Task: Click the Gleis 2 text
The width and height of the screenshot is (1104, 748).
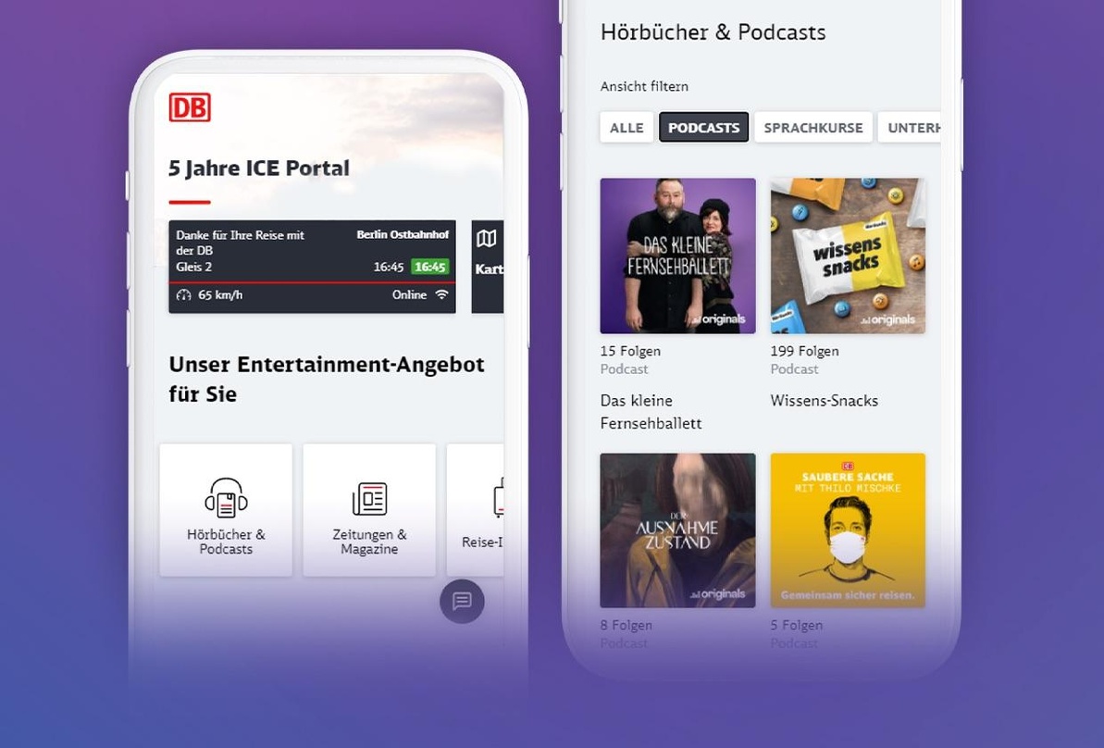Action: (193, 267)
